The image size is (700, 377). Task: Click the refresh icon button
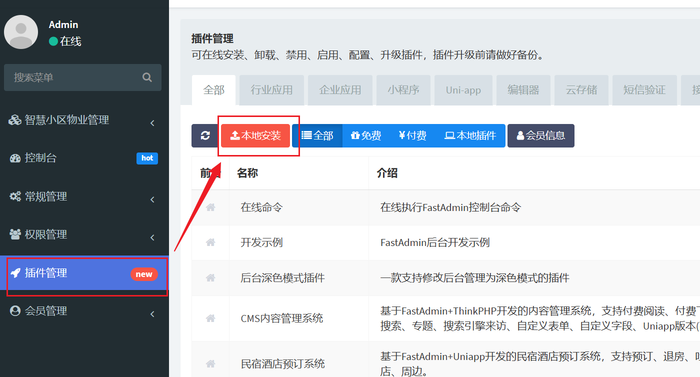click(x=205, y=135)
